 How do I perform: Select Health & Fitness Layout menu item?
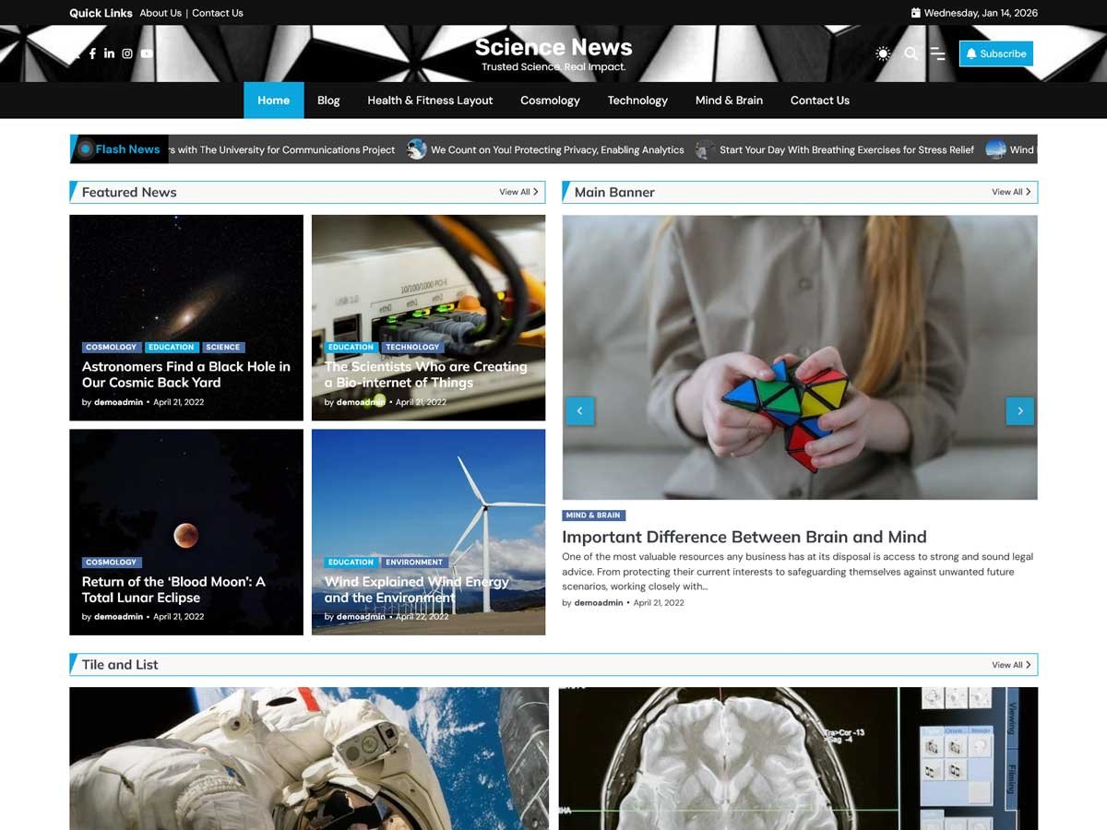430,101
